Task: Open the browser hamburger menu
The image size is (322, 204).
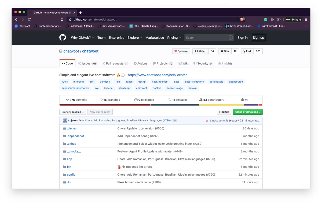Action: 306,20
